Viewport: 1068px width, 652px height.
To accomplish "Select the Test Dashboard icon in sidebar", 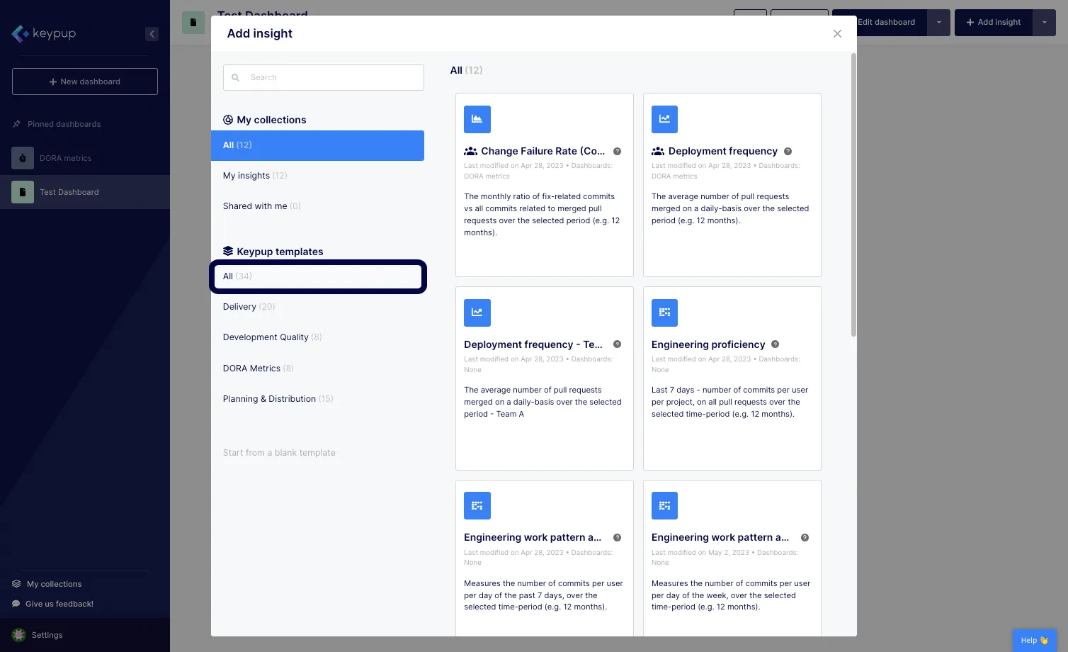I will pos(22,191).
